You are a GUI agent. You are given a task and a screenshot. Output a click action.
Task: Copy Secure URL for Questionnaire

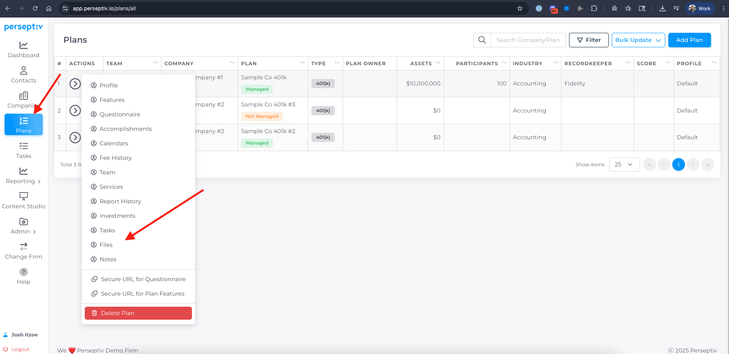tap(138, 279)
